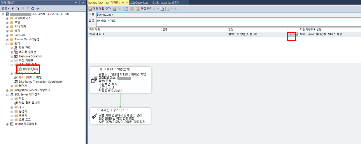Image resolution: width=361 pixels, height=144 pixels.
Task: Open the dropdown arrow next to 연결 관리
Action: pos(158,9)
